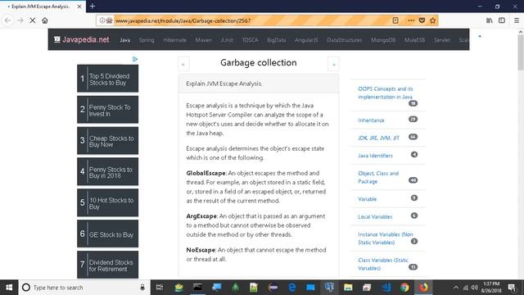Open the DataStructures menu item

pos(344,40)
